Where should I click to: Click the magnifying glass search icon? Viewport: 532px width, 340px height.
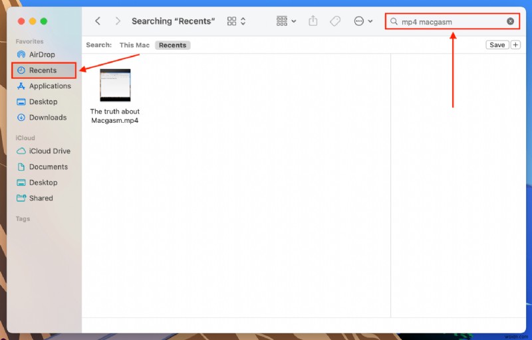(x=394, y=21)
